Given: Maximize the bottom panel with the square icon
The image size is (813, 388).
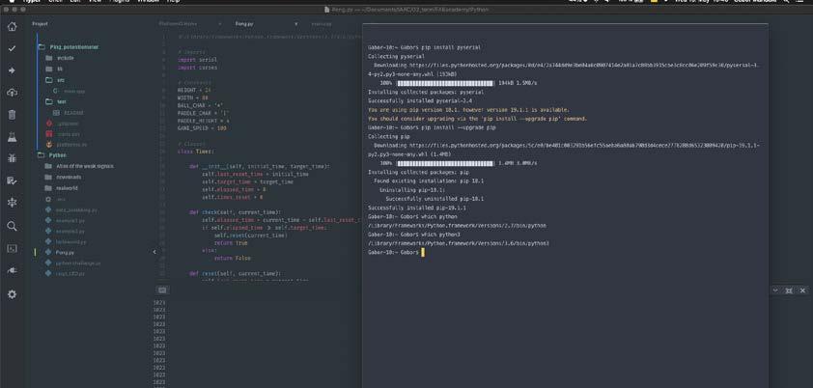Looking at the screenshot, I should [789, 291].
